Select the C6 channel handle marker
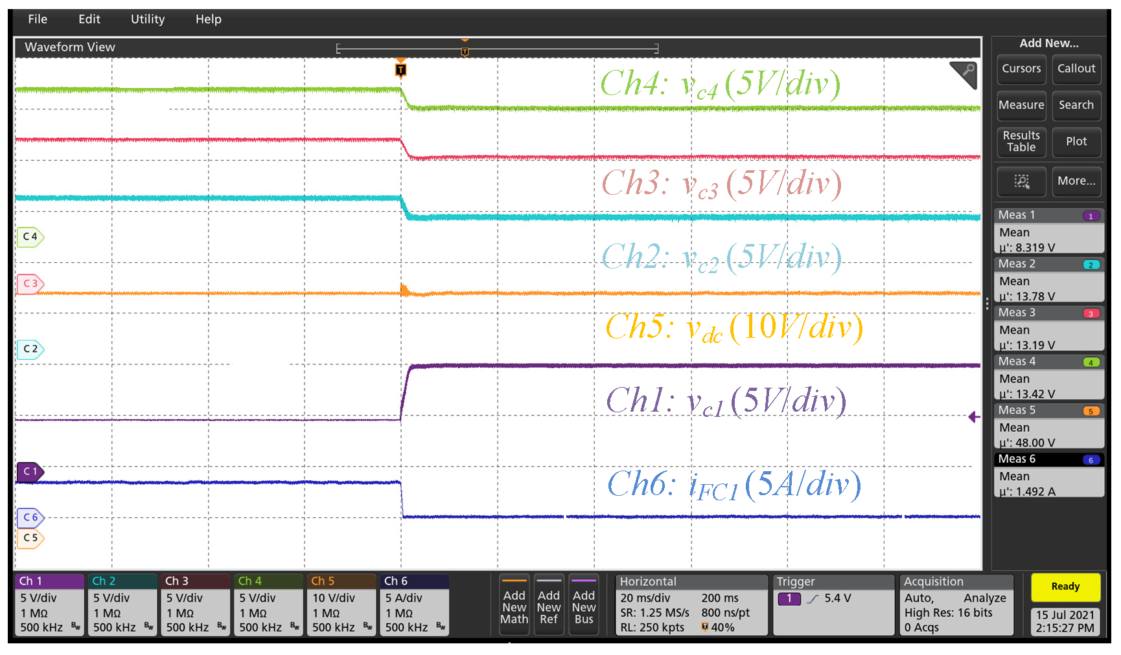The image size is (1121, 655). (x=30, y=518)
